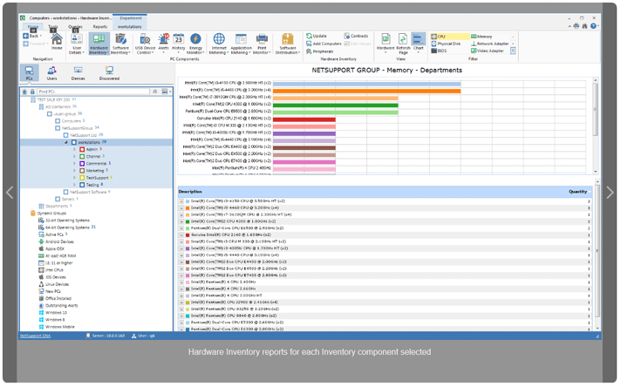Open the Alerts icon with badge
Image resolution: width=621 pixels, height=387 pixels.
pos(164,44)
